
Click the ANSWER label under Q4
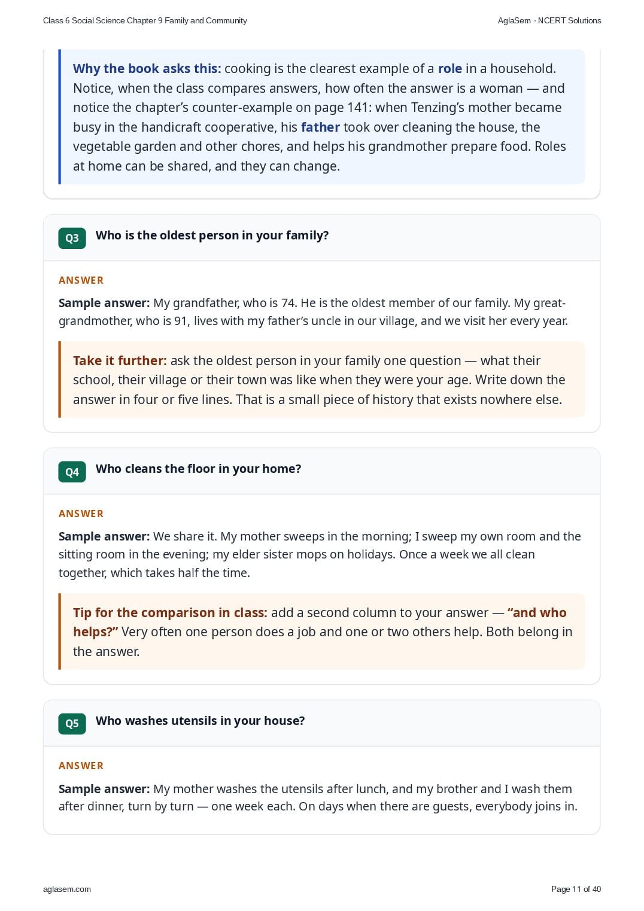pyautogui.click(x=81, y=514)
